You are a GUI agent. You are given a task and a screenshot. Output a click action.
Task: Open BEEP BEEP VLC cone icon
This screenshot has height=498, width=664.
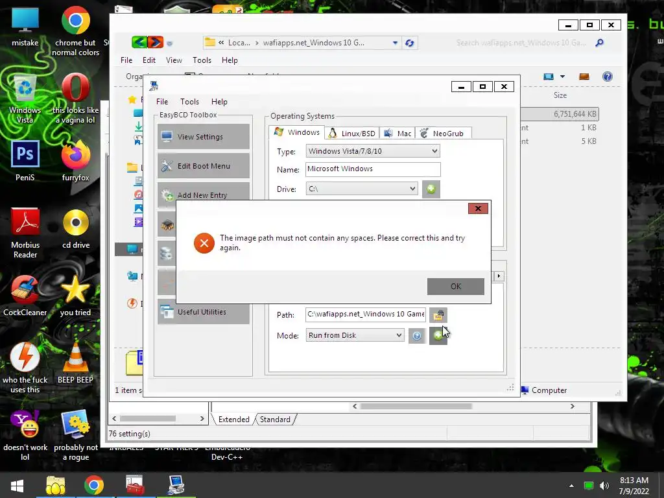pos(75,363)
